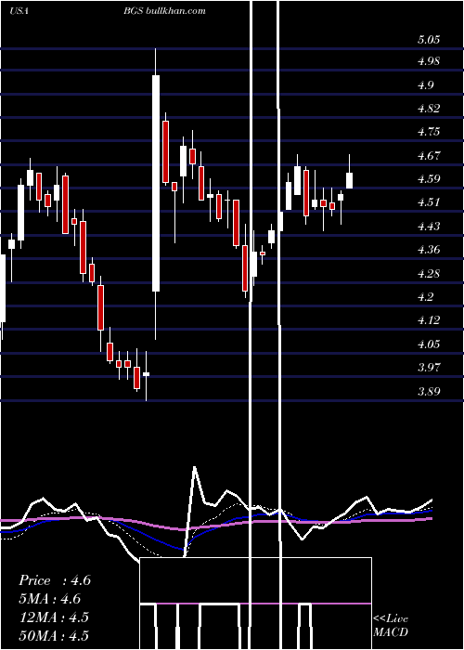The width and height of the screenshot is (464, 650).
Task: Click the USA market label
Action: tap(19, 11)
